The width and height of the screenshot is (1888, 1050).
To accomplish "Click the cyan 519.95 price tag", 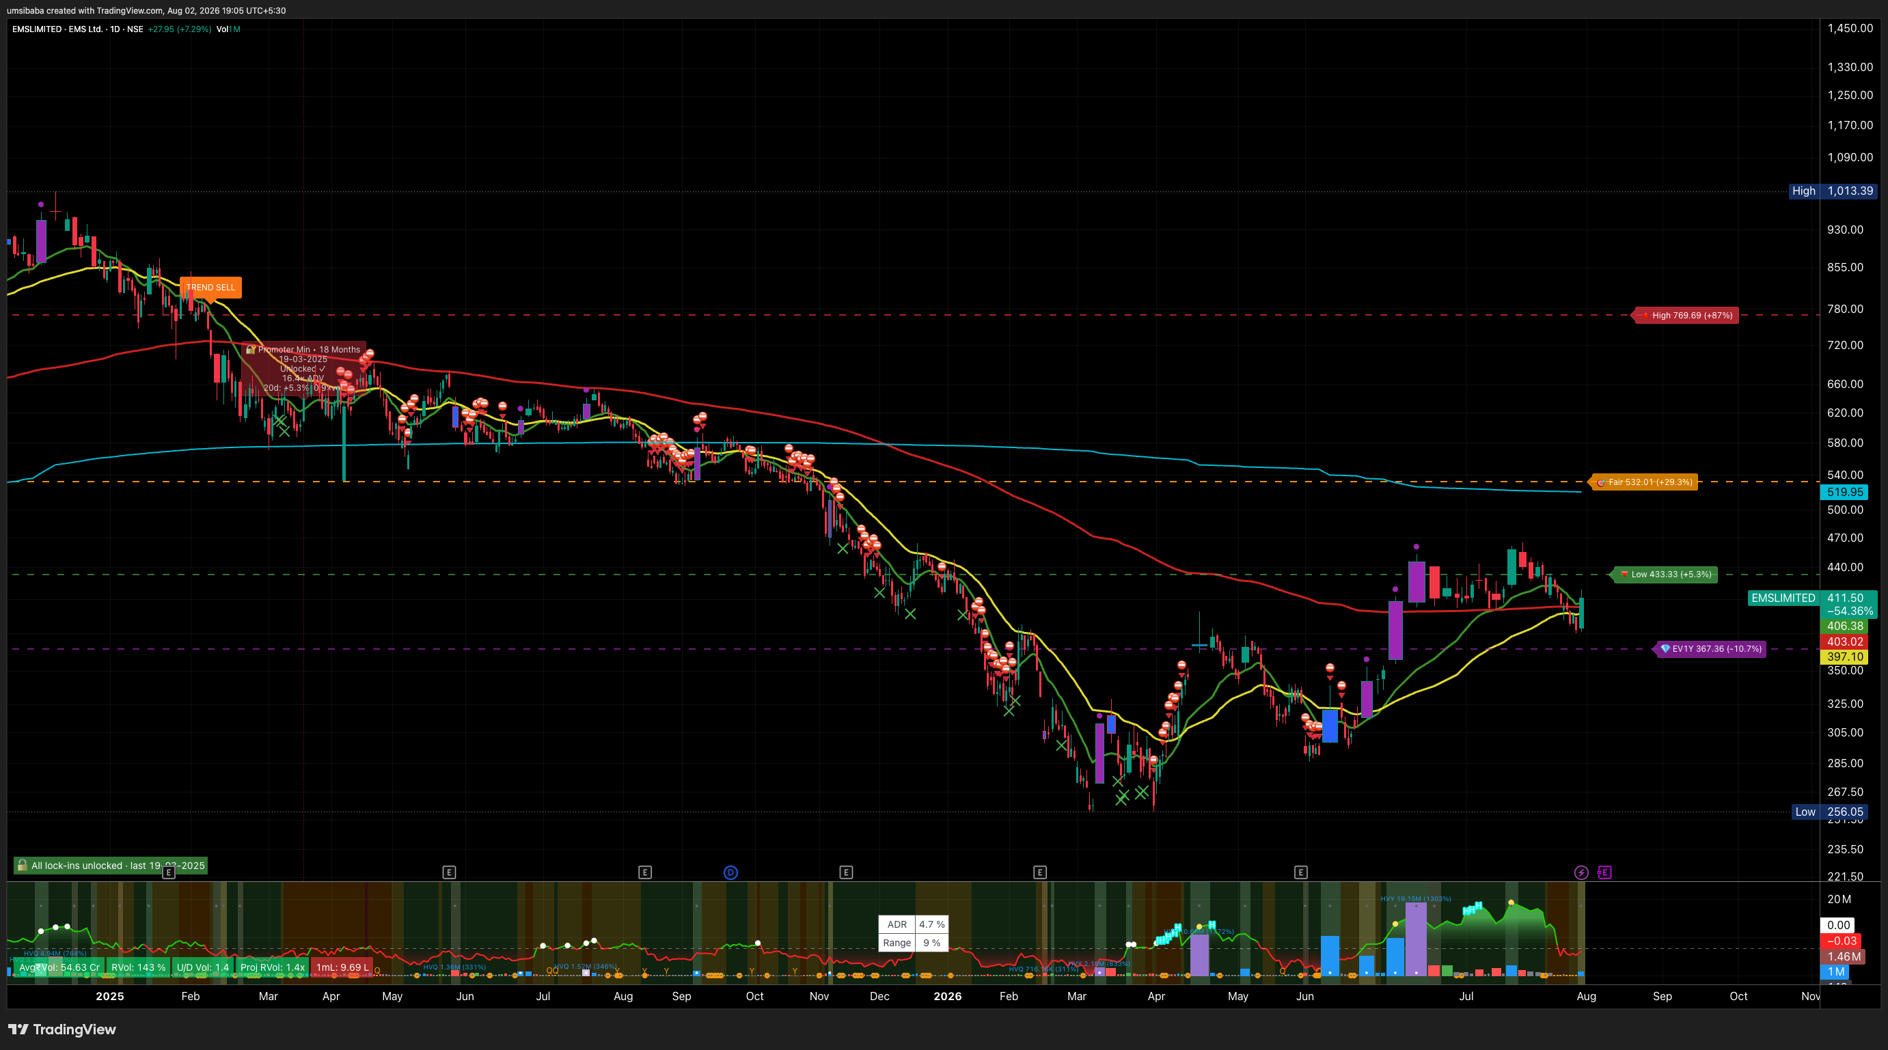I will click(x=1845, y=493).
